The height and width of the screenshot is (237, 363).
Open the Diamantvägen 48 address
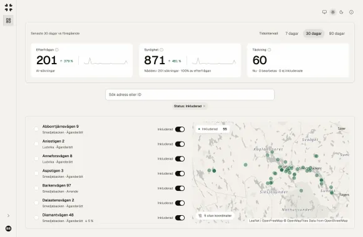click(x=58, y=215)
